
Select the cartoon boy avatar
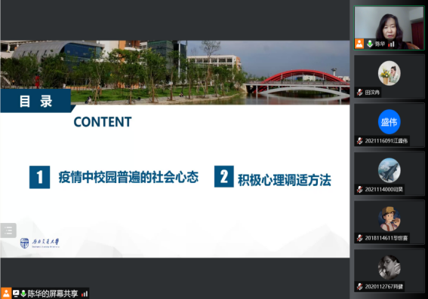click(x=390, y=219)
